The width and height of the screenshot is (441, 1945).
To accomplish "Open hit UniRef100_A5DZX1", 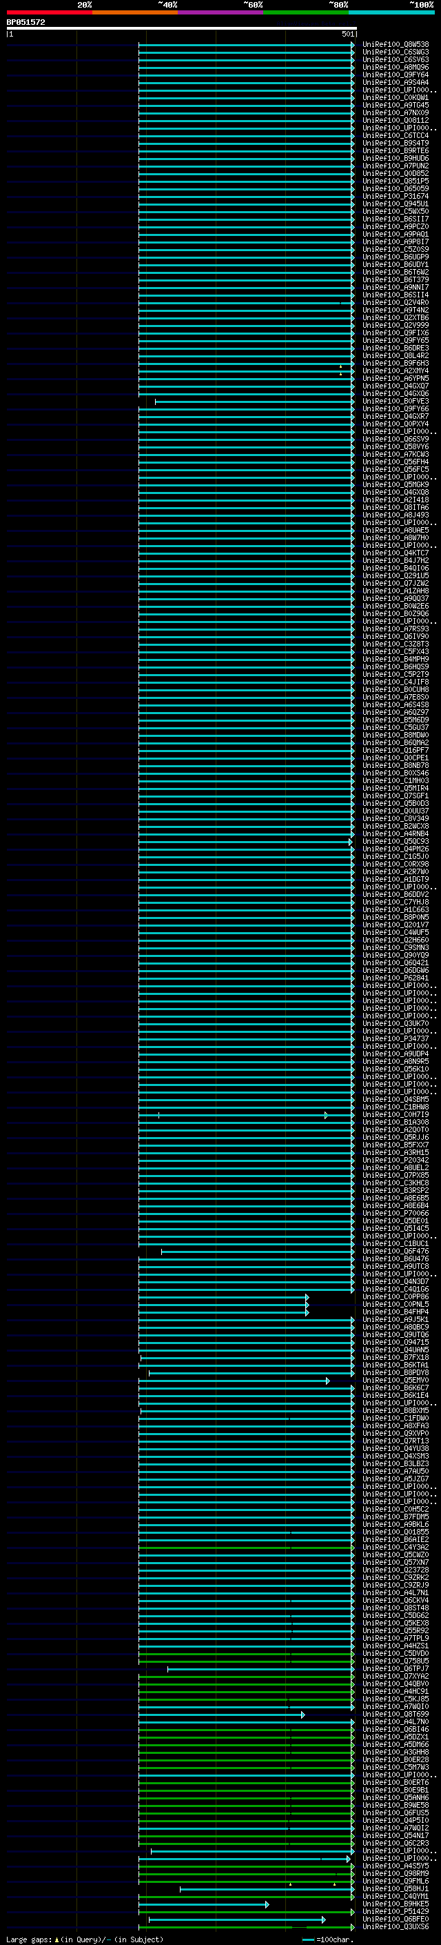I will [395, 1737].
